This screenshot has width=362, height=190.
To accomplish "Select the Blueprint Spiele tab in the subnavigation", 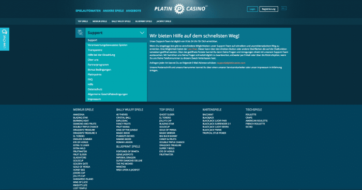I will pos(144,21).
